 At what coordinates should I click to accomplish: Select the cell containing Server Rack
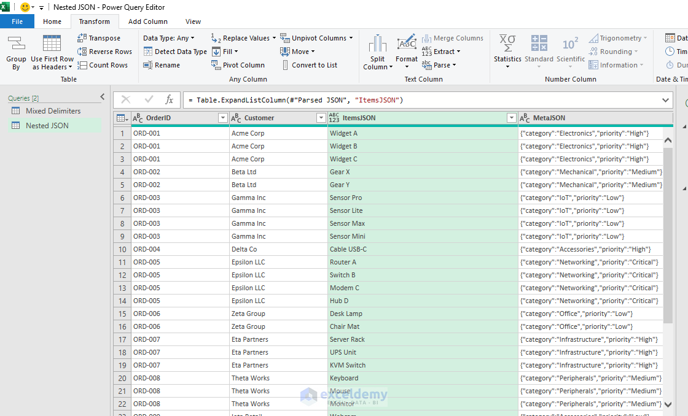point(423,340)
